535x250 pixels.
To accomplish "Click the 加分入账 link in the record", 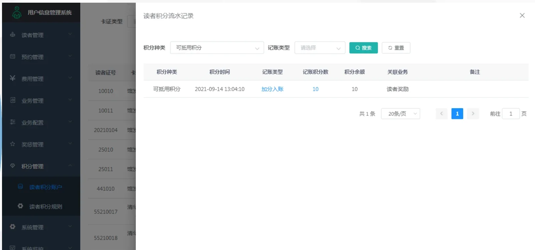I will tap(272, 89).
